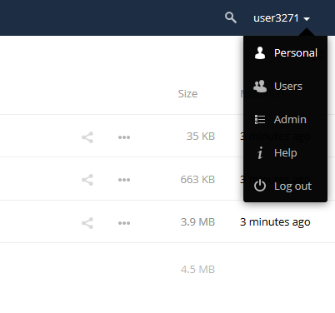The width and height of the screenshot is (335, 313).
Task: Open more actions for 35 KB file
Action: [124, 137]
